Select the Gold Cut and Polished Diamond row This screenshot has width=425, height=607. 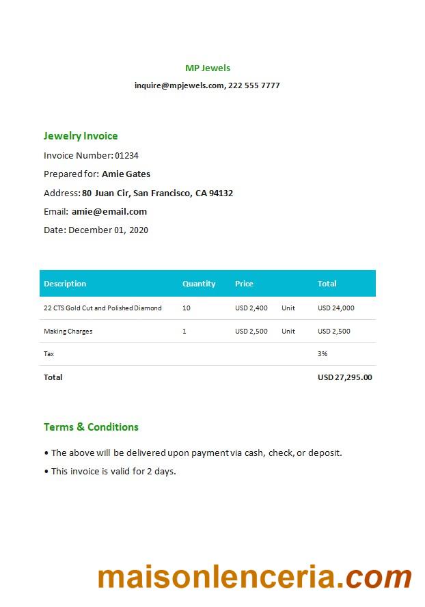pos(102,308)
